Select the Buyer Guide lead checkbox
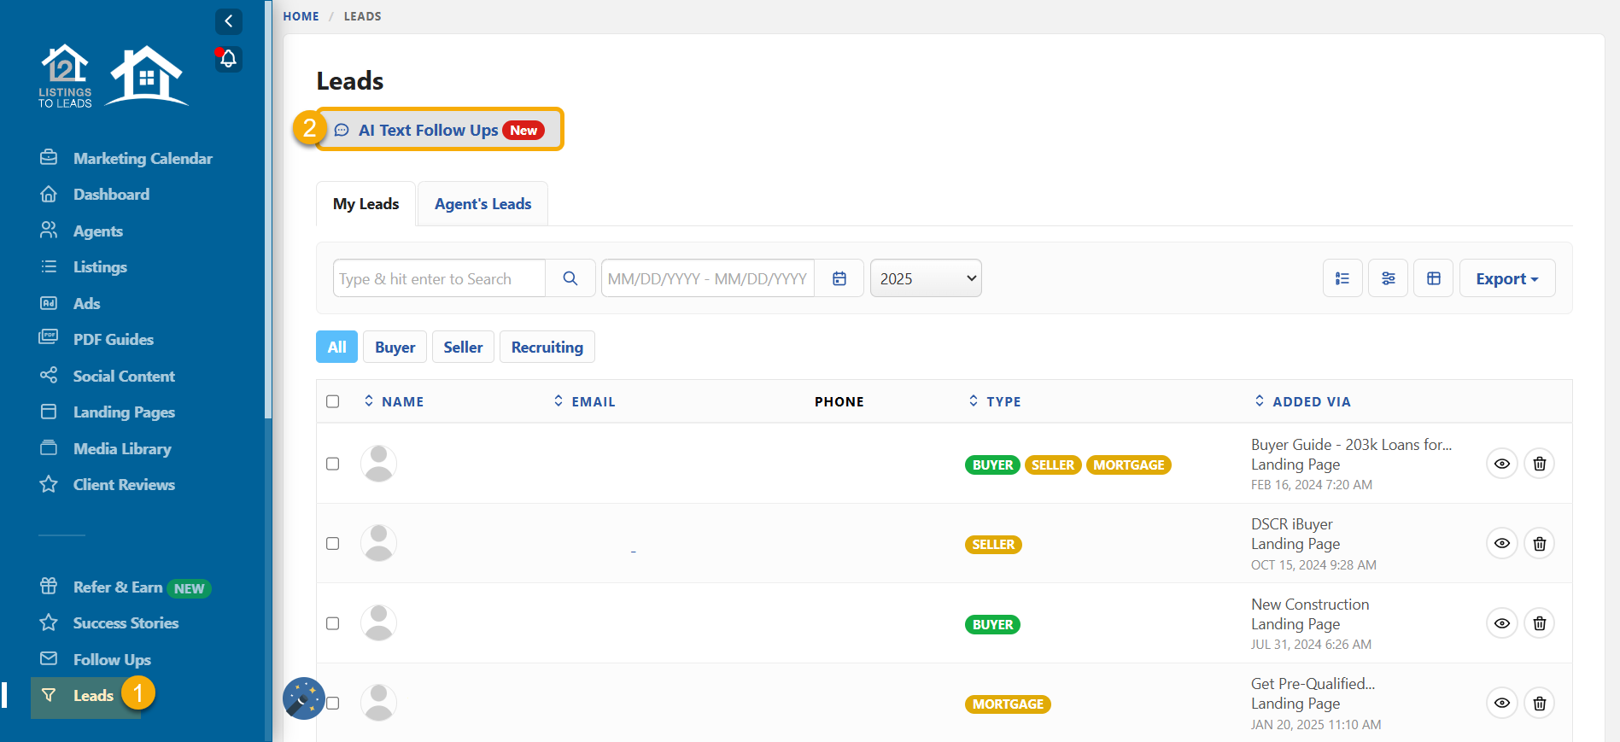Screen dimensions: 1620x742 coord(333,464)
